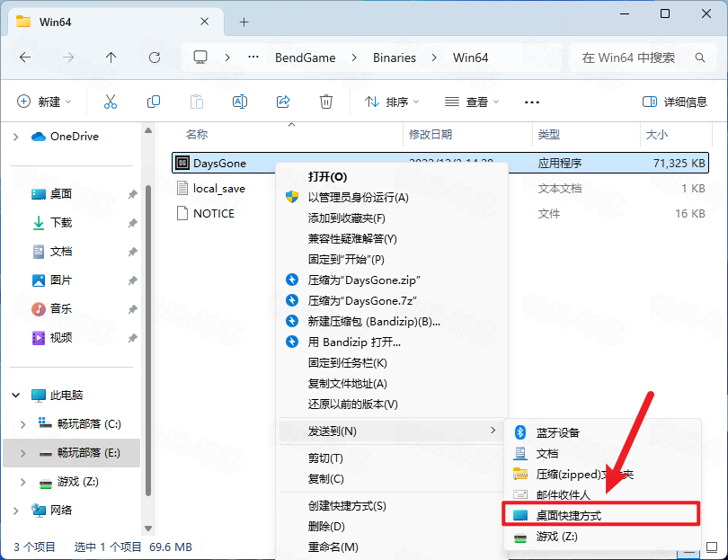This screenshot has height=560, width=728.
Task: Open the 新建 dropdown
Action: click(x=44, y=102)
